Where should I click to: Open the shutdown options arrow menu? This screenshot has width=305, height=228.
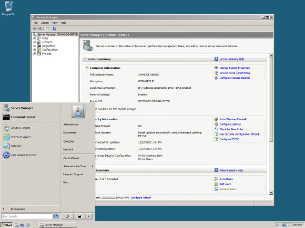click(89, 216)
